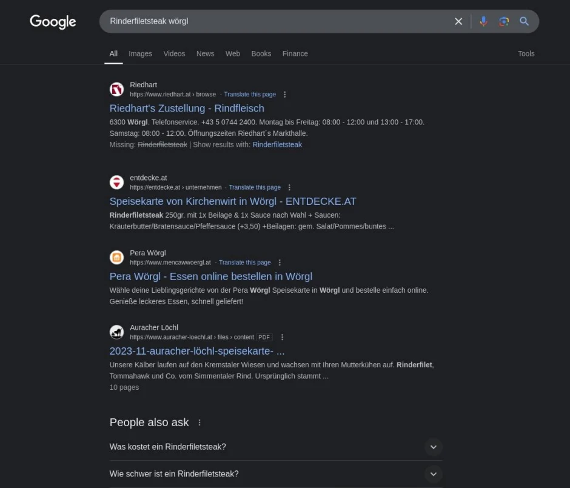Viewport: 570px width, 488px height.
Task: Open the Auracher Löchl speisekarte PDF result
Action: [197, 351]
